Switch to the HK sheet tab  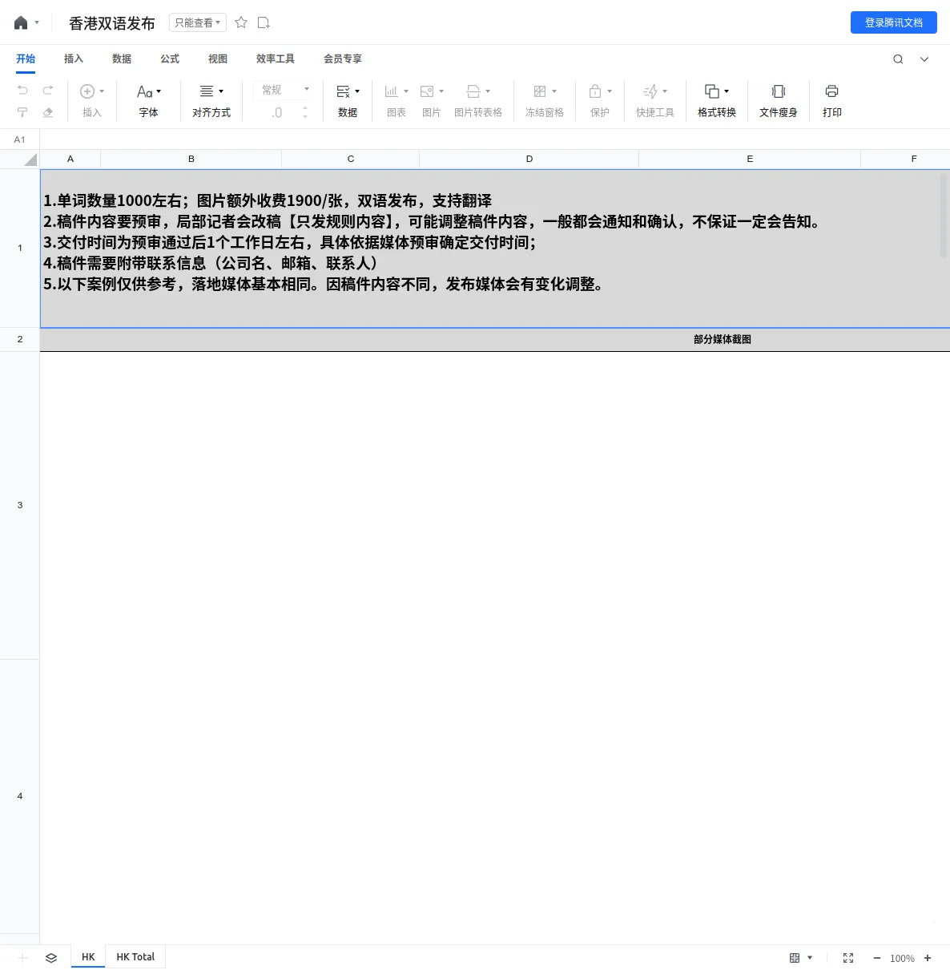coord(88,956)
